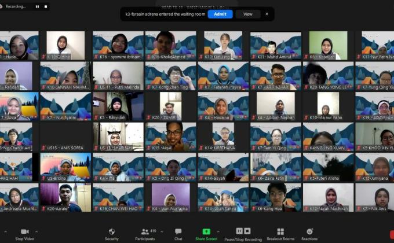This screenshot has width=394, height=243.
Task: Expand the arrow next to Participants
Action: click(163, 231)
